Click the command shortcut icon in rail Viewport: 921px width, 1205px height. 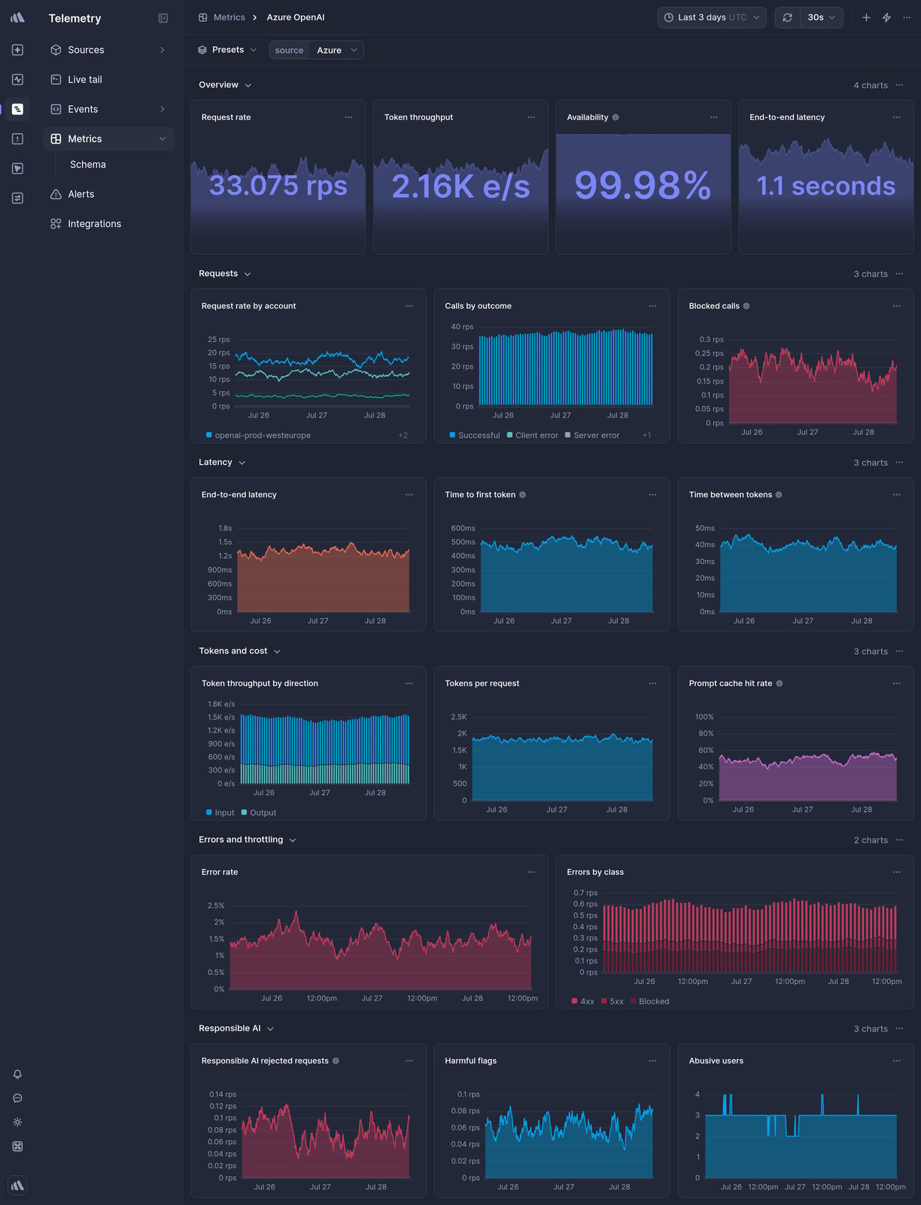click(x=17, y=1146)
